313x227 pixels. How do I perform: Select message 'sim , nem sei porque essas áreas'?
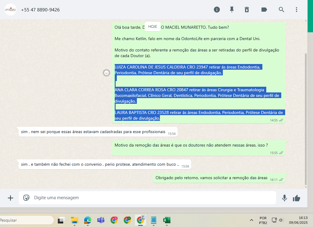tap(98, 132)
